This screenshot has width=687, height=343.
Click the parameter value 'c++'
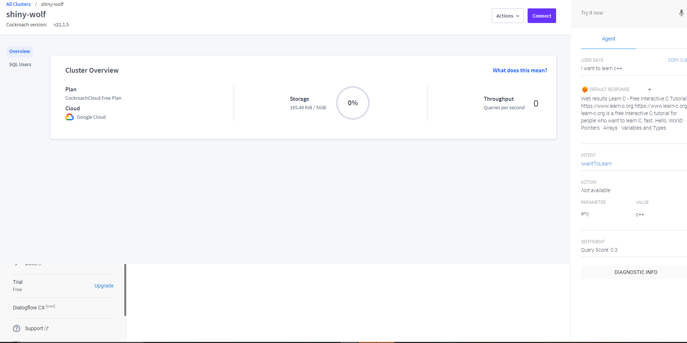pyautogui.click(x=640, y=215)
